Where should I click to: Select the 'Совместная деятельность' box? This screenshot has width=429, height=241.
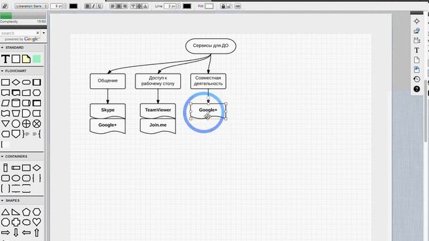click(x=208, y=81)
